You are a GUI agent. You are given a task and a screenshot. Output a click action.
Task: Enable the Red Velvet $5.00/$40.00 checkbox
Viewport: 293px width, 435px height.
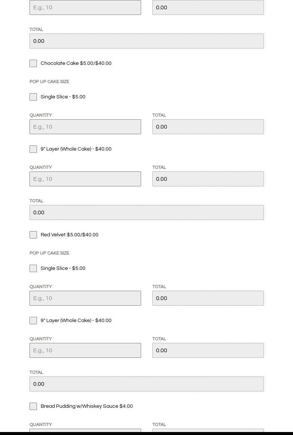click(33, 235)
